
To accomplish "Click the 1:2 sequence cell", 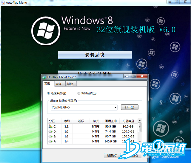I will pyautogui.click(x=67, y=131).
